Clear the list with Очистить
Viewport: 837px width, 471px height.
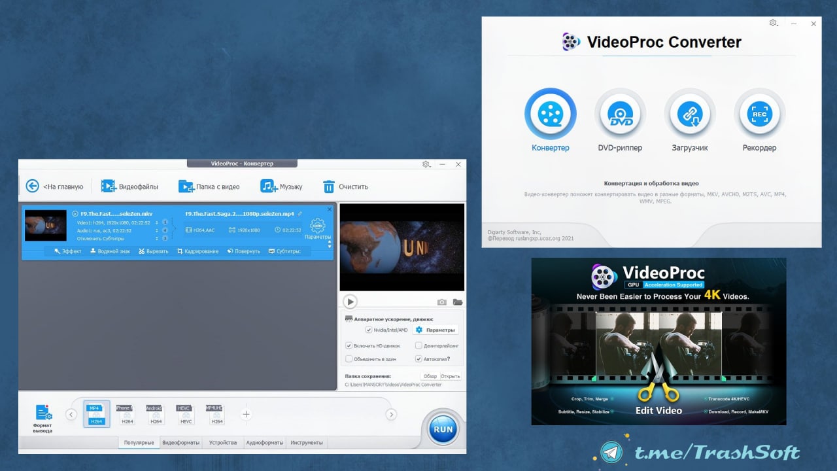tap(345, 186)
